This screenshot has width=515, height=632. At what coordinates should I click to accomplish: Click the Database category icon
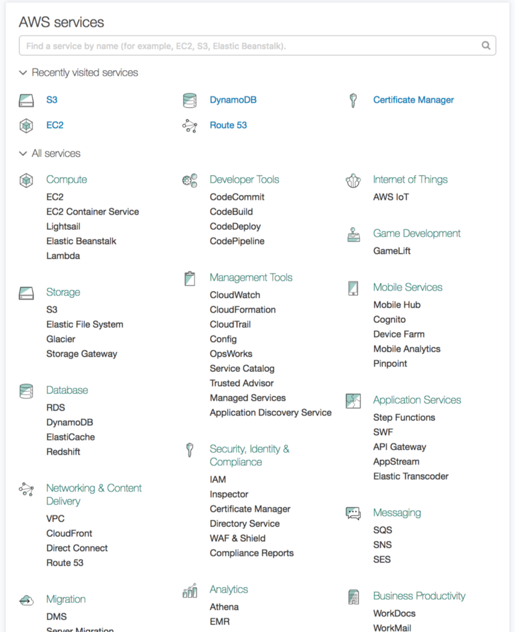26,391
